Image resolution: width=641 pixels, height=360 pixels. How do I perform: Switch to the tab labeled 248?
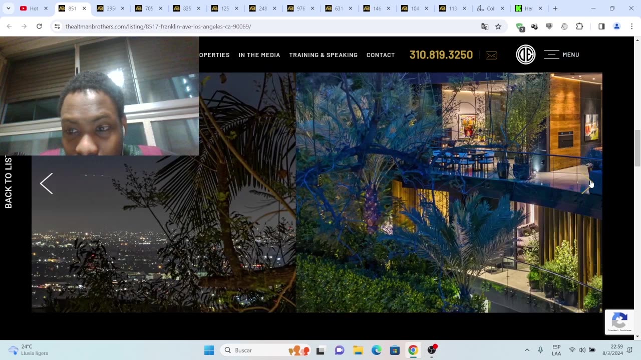(258, 8)
